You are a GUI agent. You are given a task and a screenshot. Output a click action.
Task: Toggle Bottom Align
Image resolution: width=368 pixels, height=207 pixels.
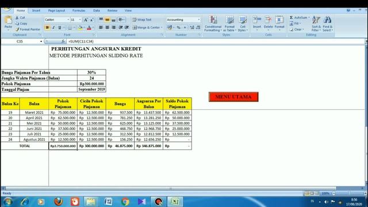pyautogui.click(x=114, y=20)
